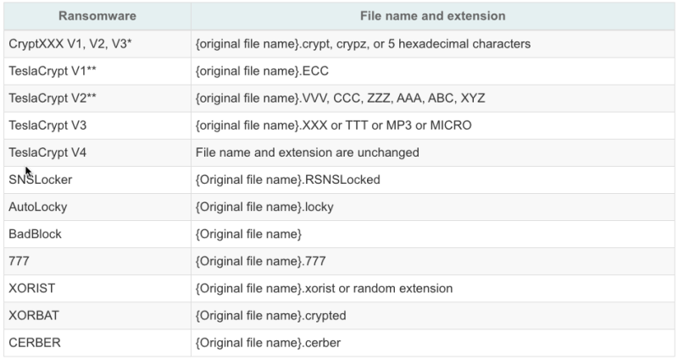The height and width of the screenshot is (359, 678).
Task: Select the .xorist or random extension cell
Action: point(324,288)
